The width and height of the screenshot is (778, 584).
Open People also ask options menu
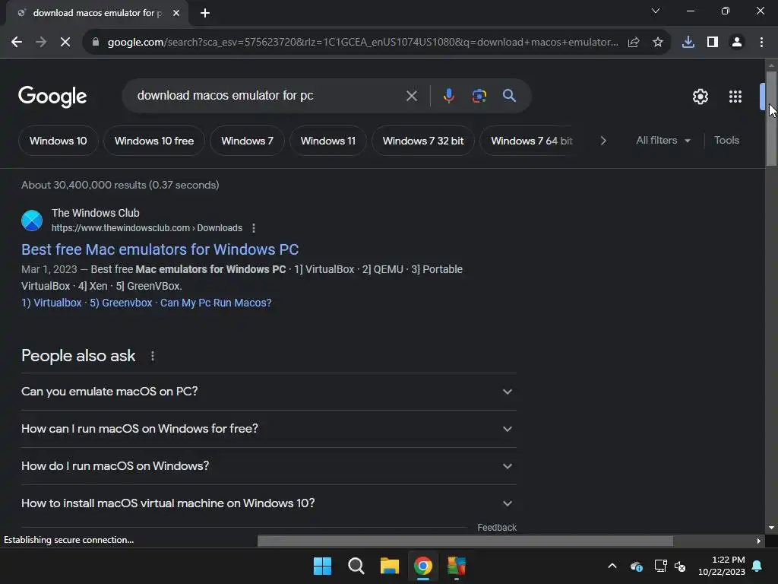152,356
